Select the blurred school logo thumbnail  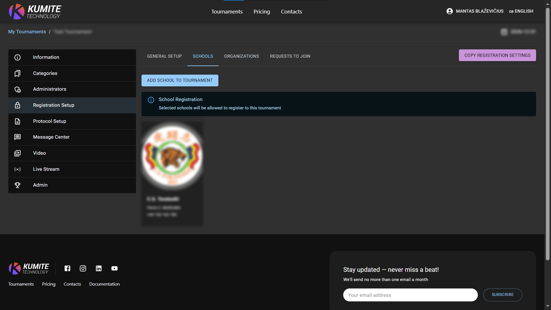pyautogui.click(x=172, y=156)
